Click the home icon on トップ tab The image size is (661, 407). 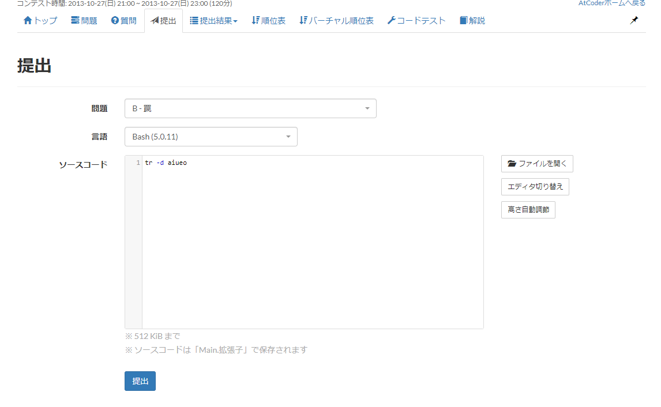click(28, 20)
